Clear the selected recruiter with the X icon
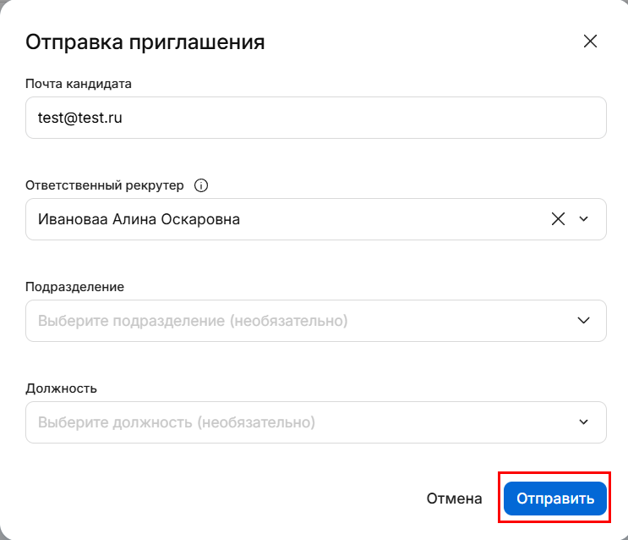This screenshot has width=628, height=540. (x=558, y=219)
